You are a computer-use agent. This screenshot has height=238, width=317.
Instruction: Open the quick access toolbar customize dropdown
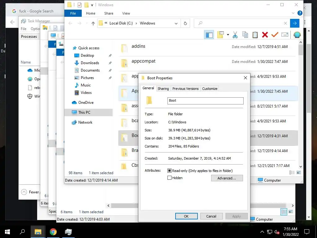point(92,5)
